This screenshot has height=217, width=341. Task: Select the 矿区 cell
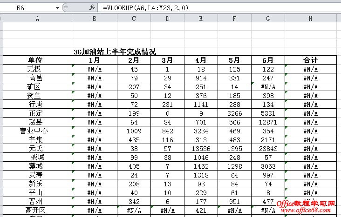point(37,87)
